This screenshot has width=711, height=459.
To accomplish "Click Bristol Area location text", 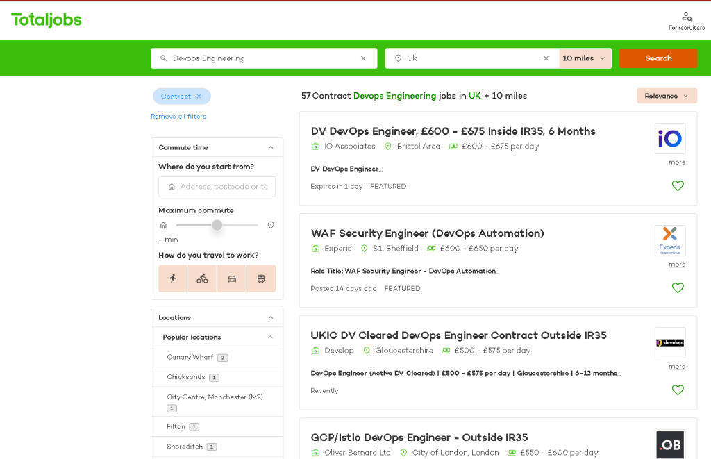I will coord(418,147).
